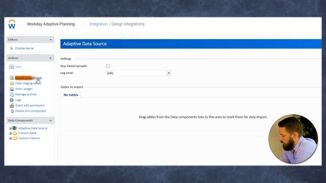Click Grant edit permission link
The width and height of the screenshot is (326, 183).
pyautogui.click(x=30, y=106)
